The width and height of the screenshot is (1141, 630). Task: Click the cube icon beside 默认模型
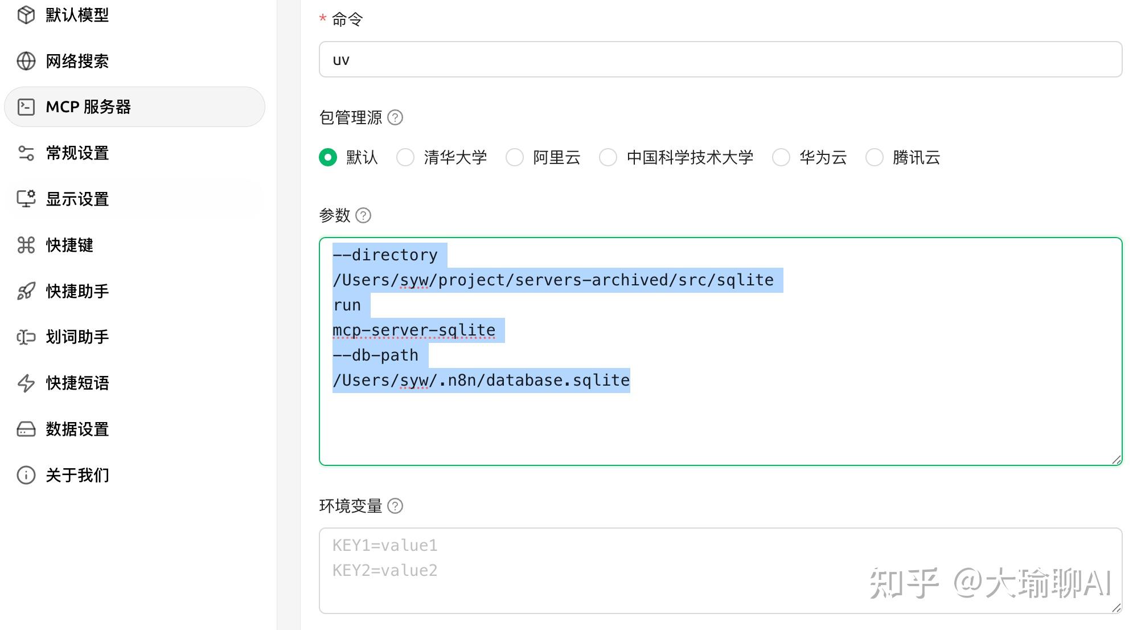[x=26, y=15]
